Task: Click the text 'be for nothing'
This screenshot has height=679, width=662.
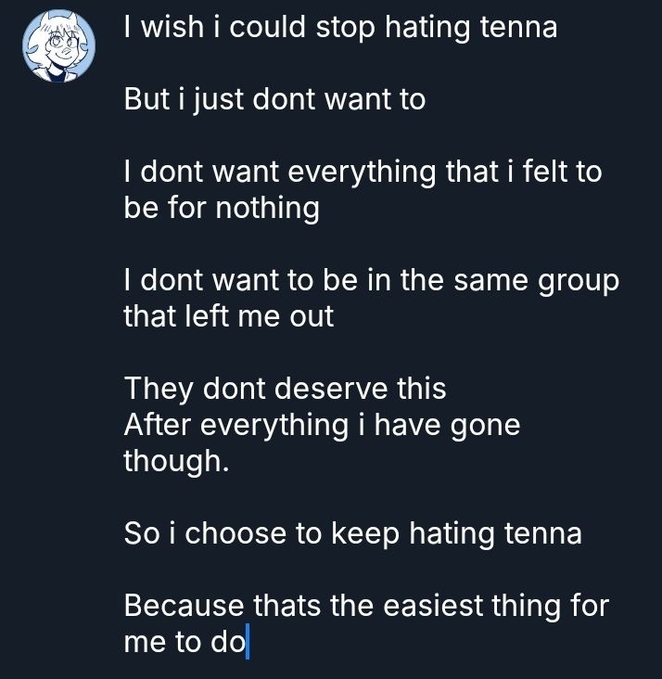Action: [222, 209]
